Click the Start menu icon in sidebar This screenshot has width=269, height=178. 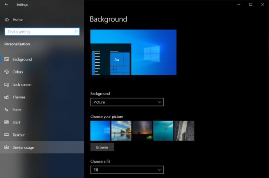7,122
